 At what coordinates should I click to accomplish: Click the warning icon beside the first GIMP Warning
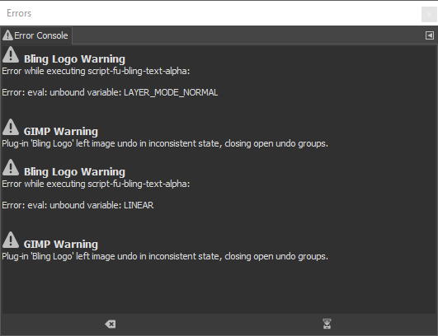(11, 127)
